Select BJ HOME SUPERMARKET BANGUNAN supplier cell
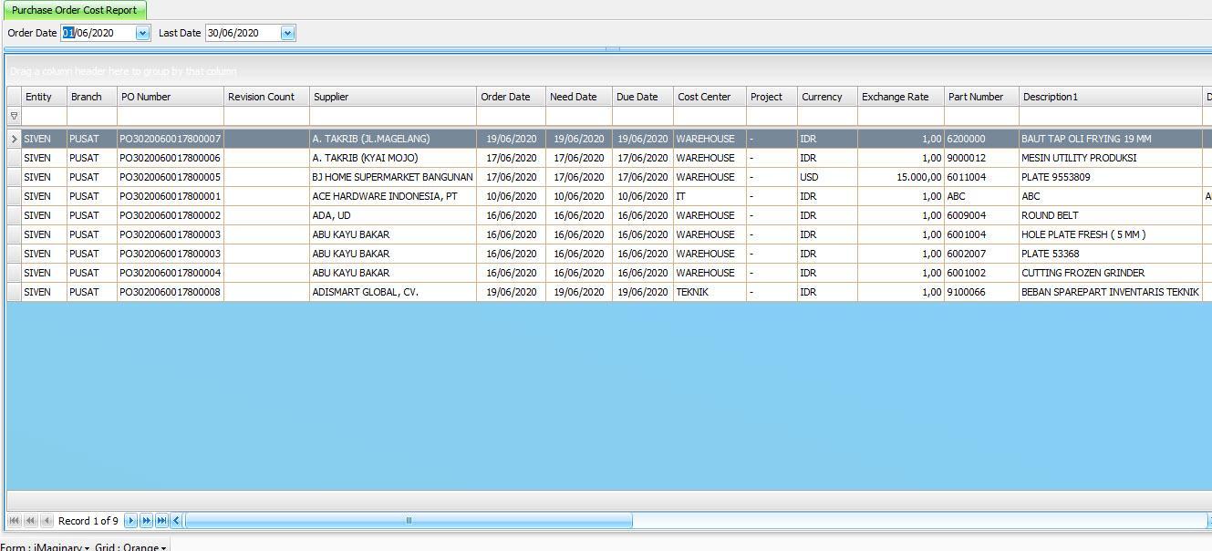Screen dimensions: 1212x551 (393, 177)
